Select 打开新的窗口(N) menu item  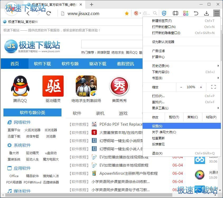tap(182, 27)
